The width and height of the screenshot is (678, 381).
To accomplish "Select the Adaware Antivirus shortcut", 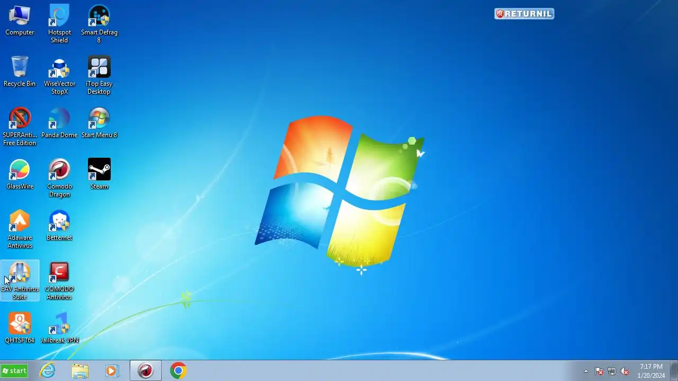I will (x=20, y=230).
